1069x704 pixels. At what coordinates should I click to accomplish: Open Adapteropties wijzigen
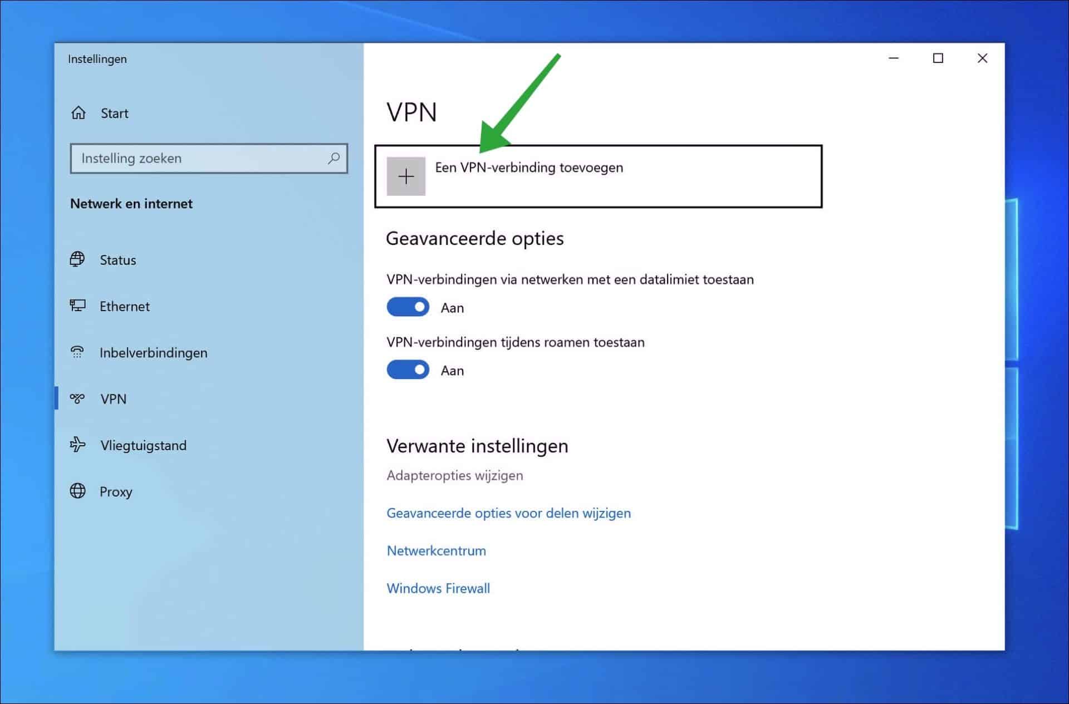454,475
